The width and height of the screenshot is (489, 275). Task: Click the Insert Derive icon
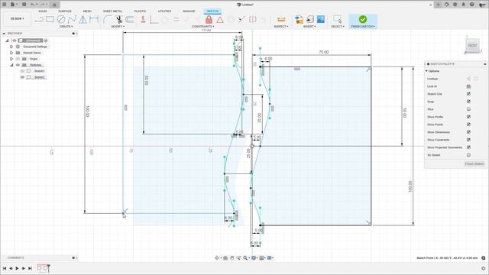[299, 19]
